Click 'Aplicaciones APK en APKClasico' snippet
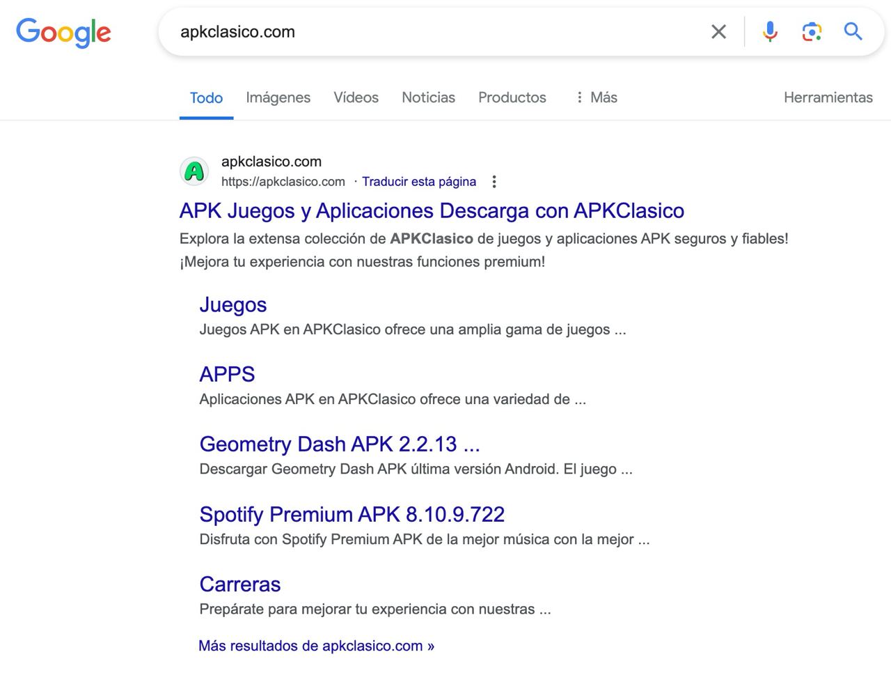This screenshot has height=675, width=891. tap(393, 399)
